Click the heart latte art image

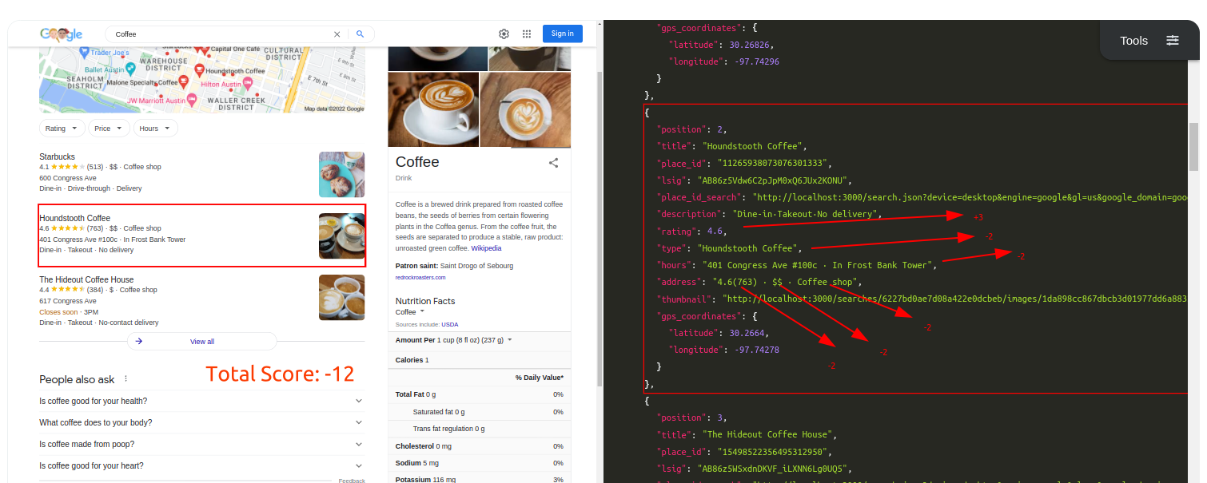[x=525, y=109]
